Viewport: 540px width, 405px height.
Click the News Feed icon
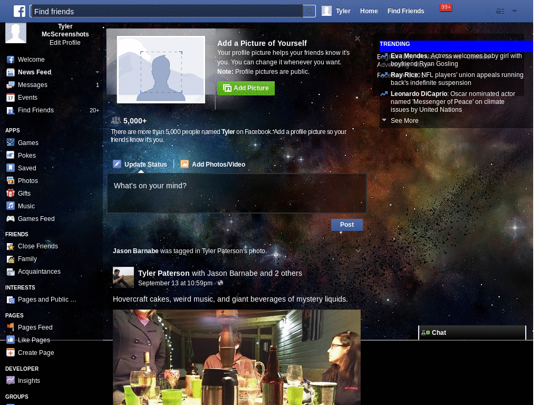(x=11, y=72)
